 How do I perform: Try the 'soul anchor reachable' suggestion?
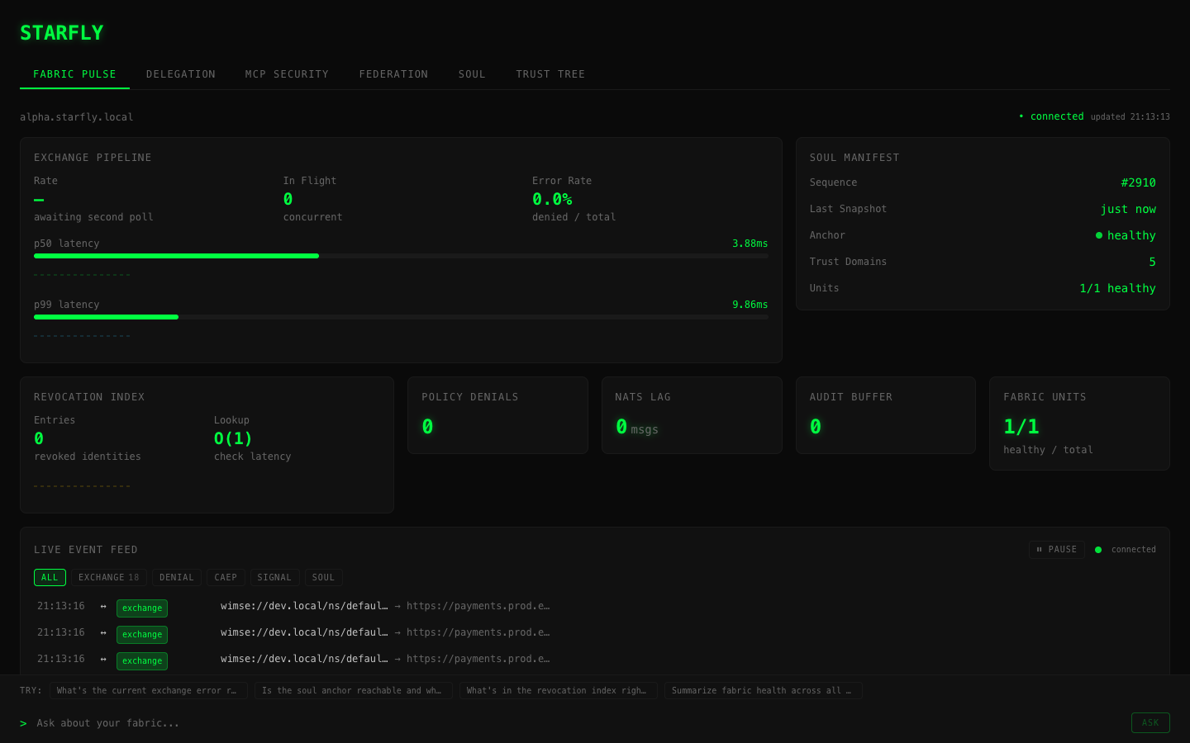coord(354,691)
